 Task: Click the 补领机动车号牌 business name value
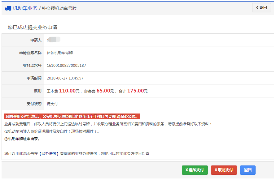point(60,53)
